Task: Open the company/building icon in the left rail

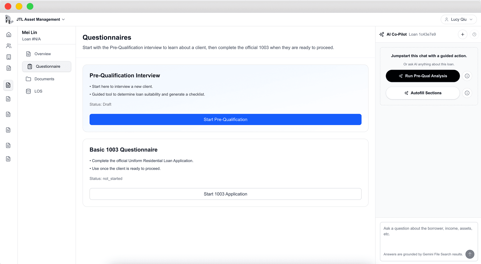Action: 9,57
